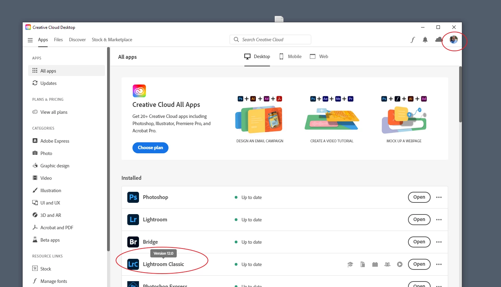Screen dimensions: 501x287
Task: Click the Creative Cloud Desktop title bar logo
Action: (x=28, y=27)
